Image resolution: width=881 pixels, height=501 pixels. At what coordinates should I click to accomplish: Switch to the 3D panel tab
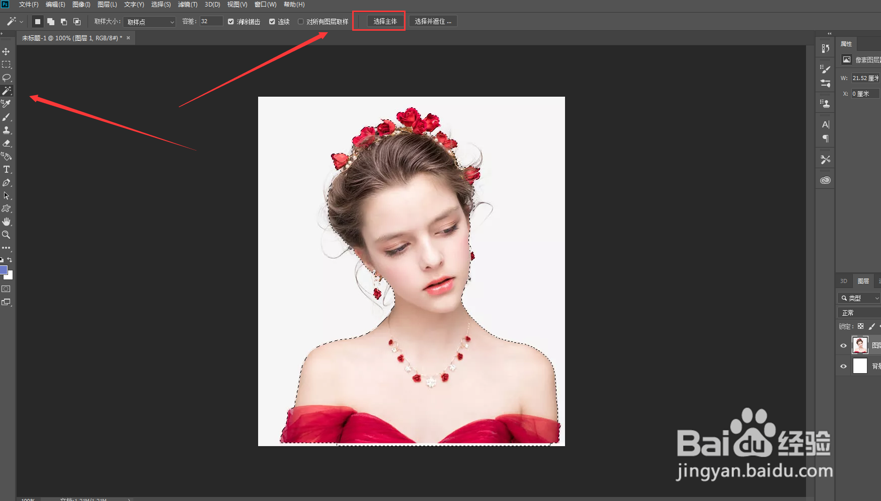point(844,281)
